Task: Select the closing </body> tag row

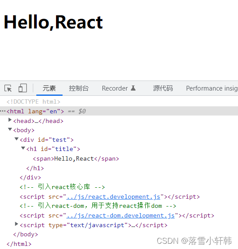Action: tap(25, 235)
